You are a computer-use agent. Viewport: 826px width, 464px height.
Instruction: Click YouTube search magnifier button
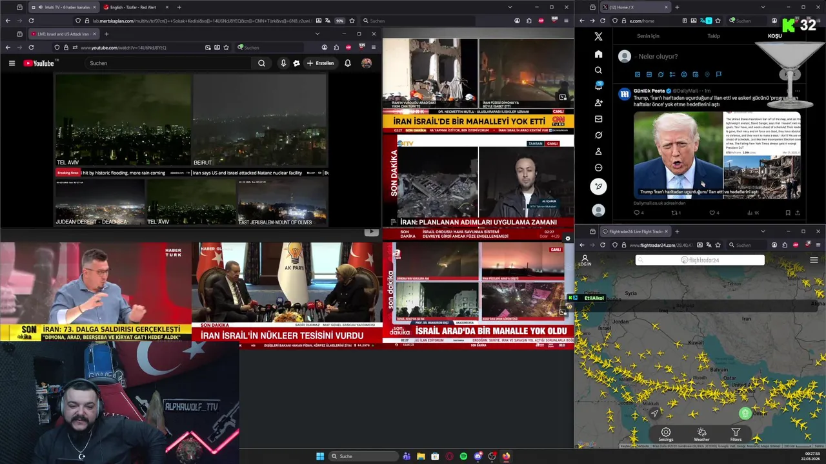click(x=261, y=63)
